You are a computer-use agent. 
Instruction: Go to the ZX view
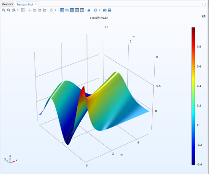pos(45,10)
